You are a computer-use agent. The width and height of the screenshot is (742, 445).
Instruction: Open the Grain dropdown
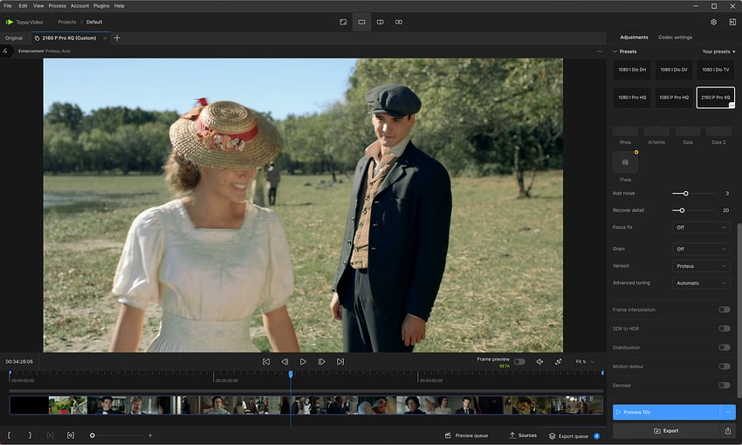click(701, 249)
